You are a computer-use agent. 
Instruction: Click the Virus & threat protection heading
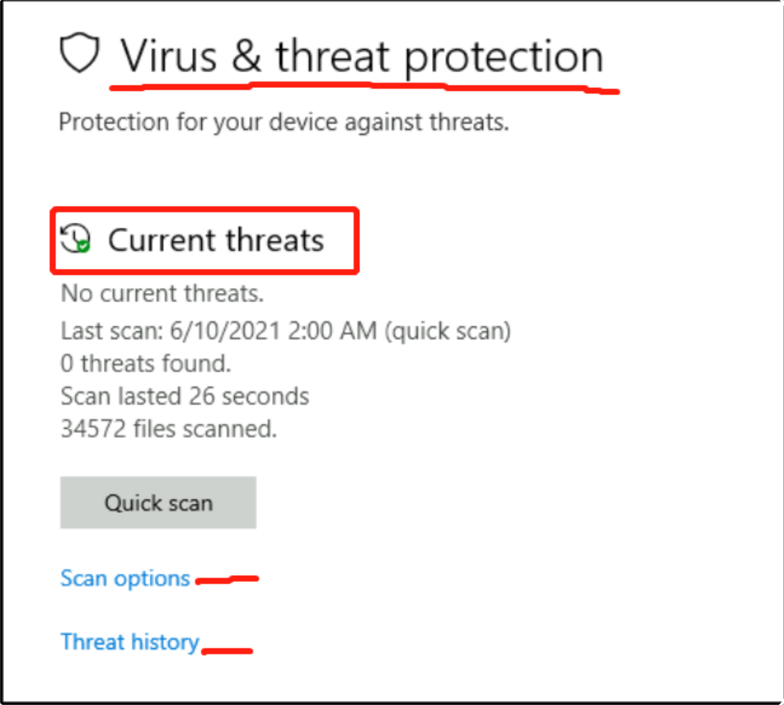tap(362, 57)
